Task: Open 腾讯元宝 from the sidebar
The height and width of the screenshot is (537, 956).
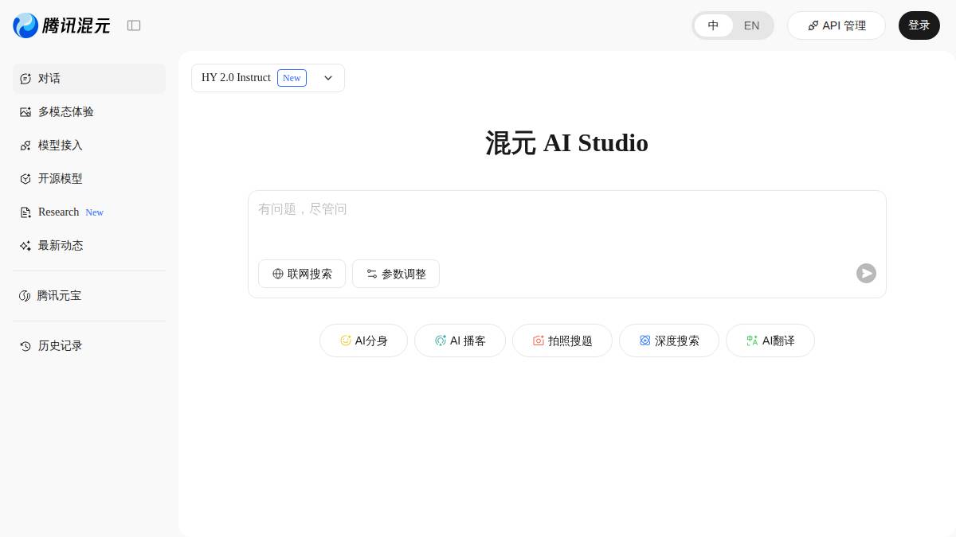Action: [x=59, y=295]
